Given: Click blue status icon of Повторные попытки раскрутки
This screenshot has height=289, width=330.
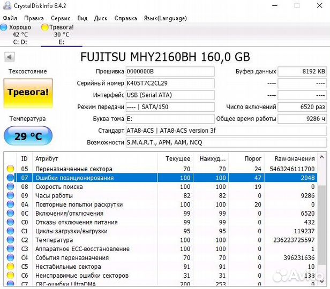Looking at the screenshot, I should click(10, 204).
